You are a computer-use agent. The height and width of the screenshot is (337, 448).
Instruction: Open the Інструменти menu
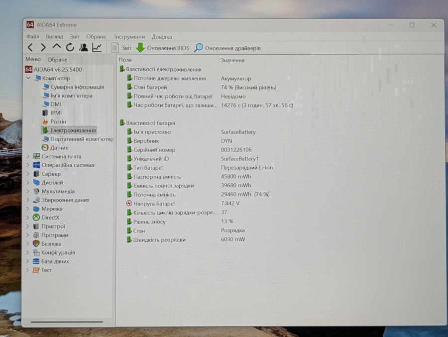pos(129,37)
